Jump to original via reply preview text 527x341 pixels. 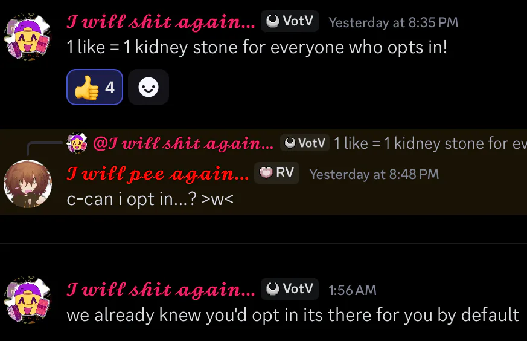[x=430, y=144]
